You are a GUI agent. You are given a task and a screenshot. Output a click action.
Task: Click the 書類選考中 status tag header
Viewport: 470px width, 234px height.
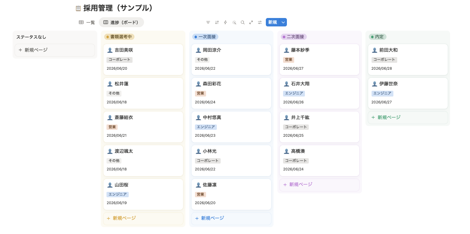(119, 37)
